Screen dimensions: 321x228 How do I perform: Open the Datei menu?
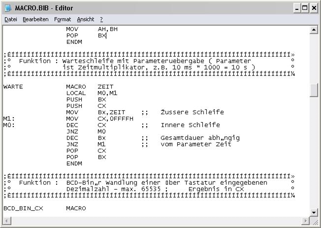[x=10, y=19]
